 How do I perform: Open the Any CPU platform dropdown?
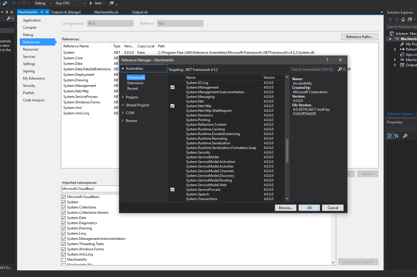pyautogui.click(x=71, y=3)
